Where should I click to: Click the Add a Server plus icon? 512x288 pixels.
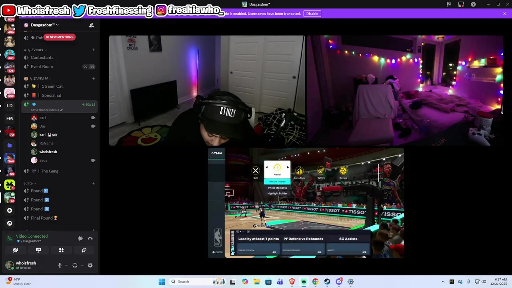pos(10,210)
